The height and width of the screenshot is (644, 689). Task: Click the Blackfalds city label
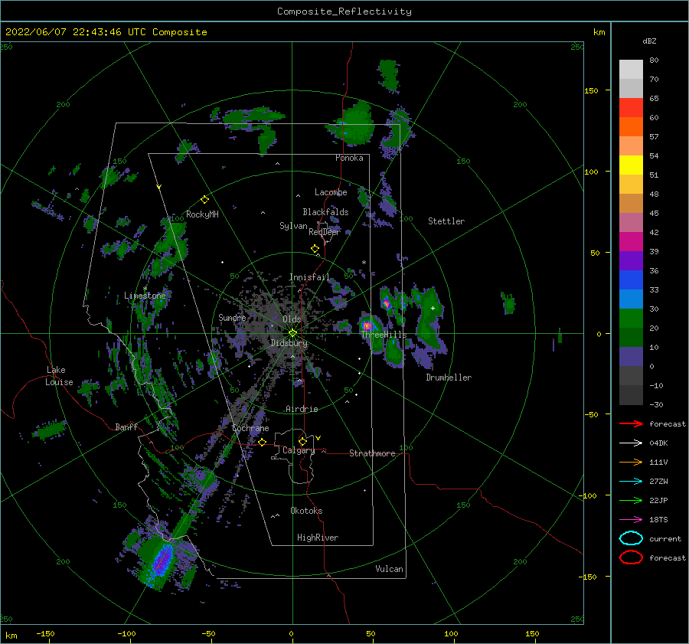click(x=325, y=212)
